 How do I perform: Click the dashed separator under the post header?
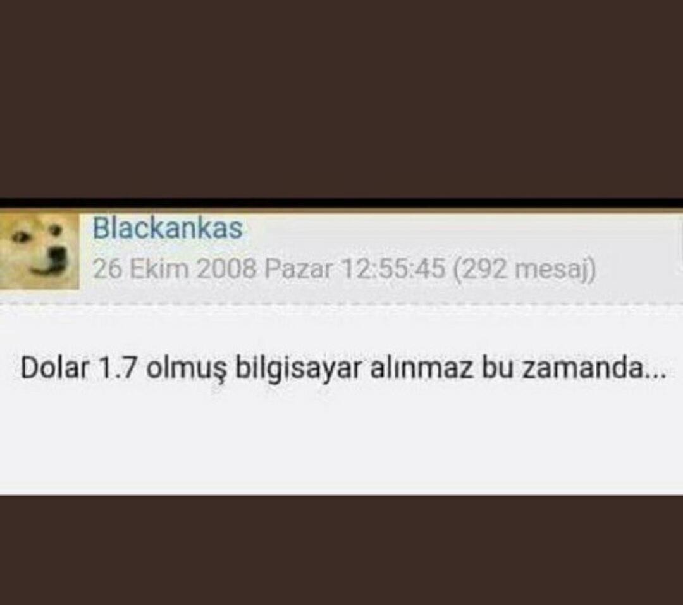(x=341, y=303)
